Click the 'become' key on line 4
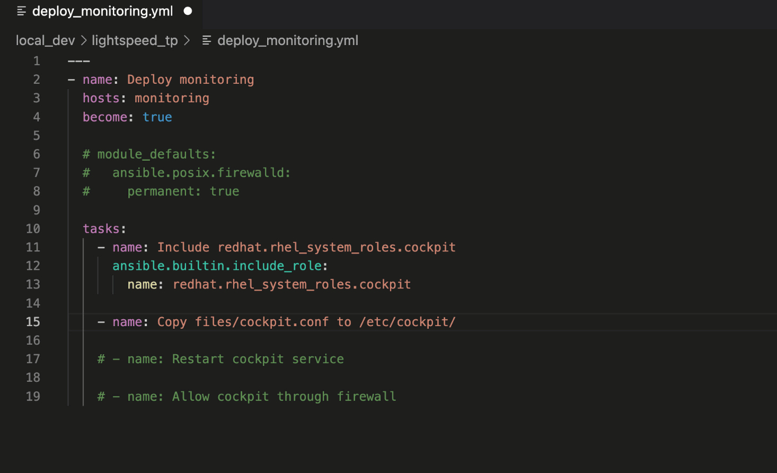The image size is (777, 473). point(105,117)
